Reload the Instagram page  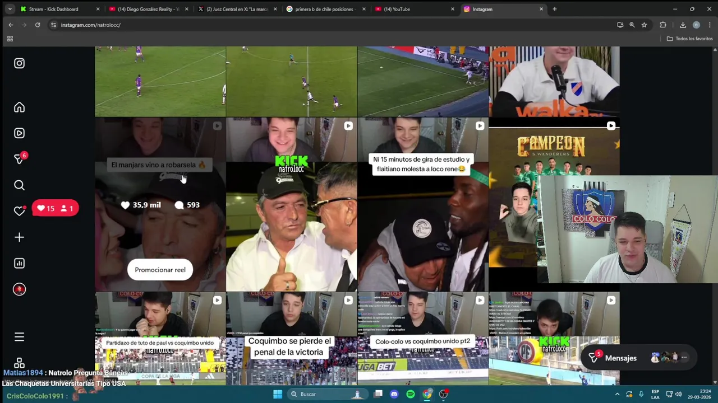point(38,25)
